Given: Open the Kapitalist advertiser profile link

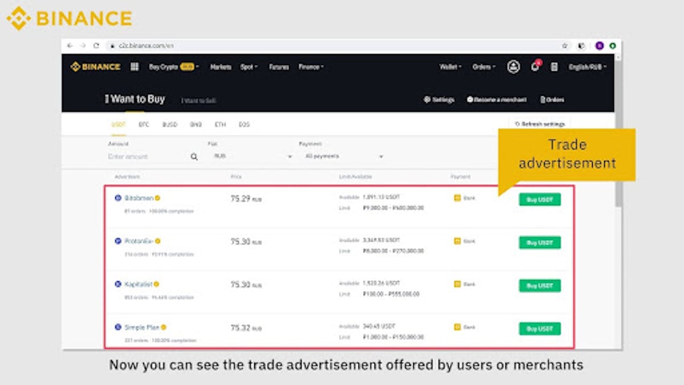Looking at the screenshot, I should (138, 284).
